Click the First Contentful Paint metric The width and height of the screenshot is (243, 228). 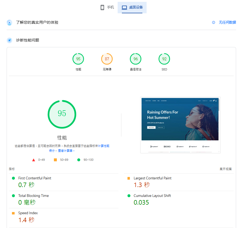pos(35,178)
